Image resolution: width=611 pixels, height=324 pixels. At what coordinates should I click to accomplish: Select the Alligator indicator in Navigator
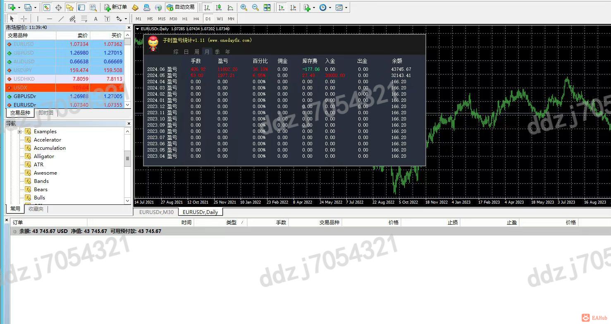[44, 156]
